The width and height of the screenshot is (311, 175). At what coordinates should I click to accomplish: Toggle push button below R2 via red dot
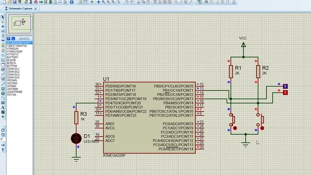(262, 128)
